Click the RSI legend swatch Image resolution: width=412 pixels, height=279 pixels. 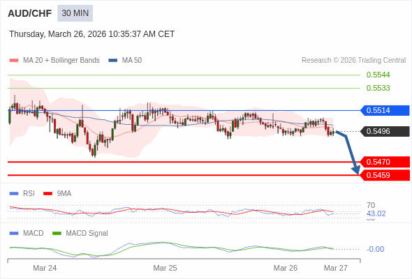14,194
